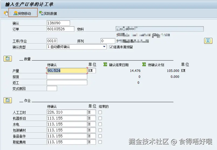Click the 人工工时 unit field H
Screen dimensions: 217x150
coord(92,112)
